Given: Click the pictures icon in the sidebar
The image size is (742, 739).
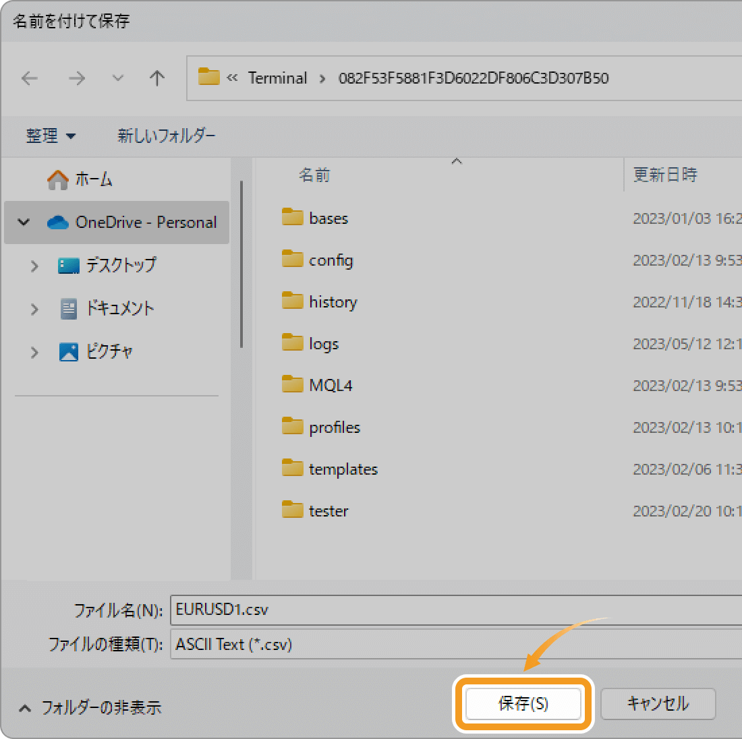Looking at the screenshot, I should (69, 352).
